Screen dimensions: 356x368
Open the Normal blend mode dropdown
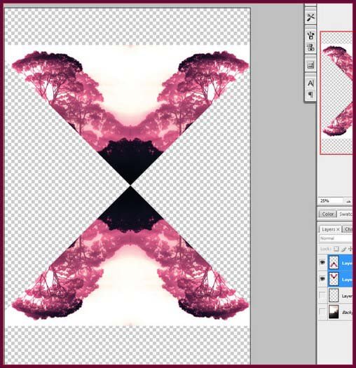(x=336, y=238)
